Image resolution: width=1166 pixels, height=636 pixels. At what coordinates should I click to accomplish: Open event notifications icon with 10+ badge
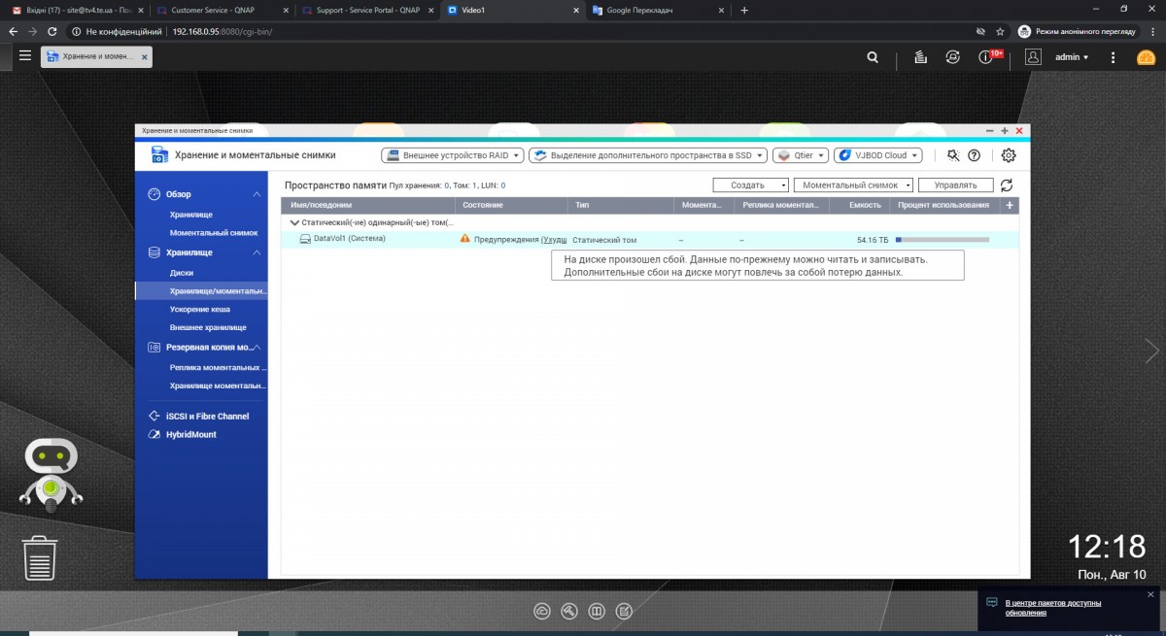[x=986, y=57]
